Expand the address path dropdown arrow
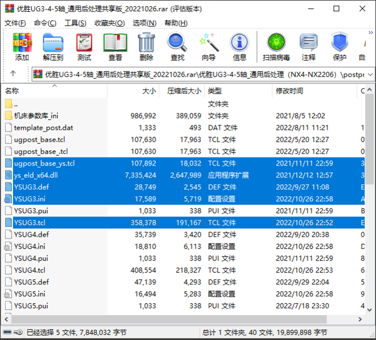The width and height of the screenshot is (376, 340). pyautogui.click(x=370, y=75)
